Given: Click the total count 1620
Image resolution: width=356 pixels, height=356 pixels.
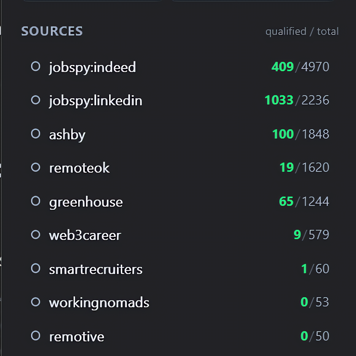Looking at the screenshot, I should [316, 168].
